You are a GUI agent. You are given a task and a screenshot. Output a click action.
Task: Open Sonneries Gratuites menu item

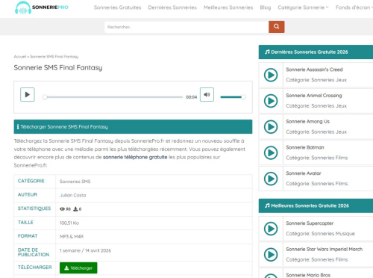coord(117,7)
